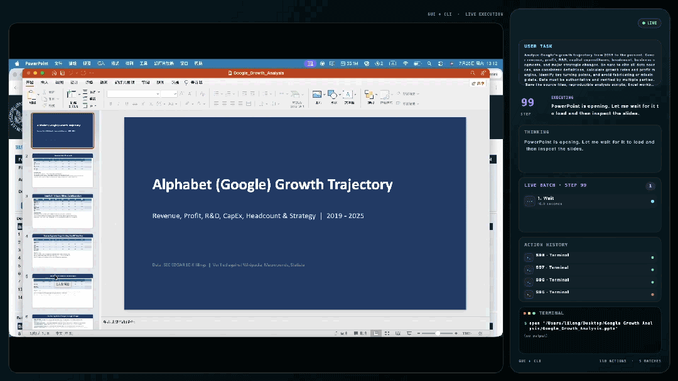
Task: Click the Cut scissors icon
Action: tap(45, 92)
